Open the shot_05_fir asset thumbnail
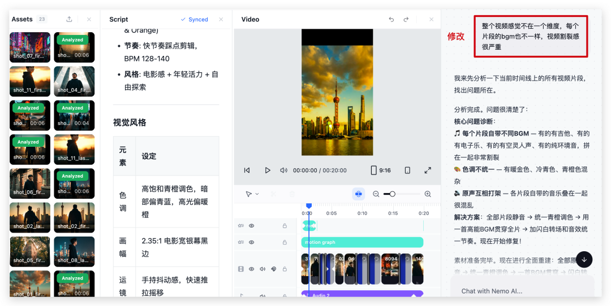The width and height of the screenshot is (611, 306). coord(30,252)
